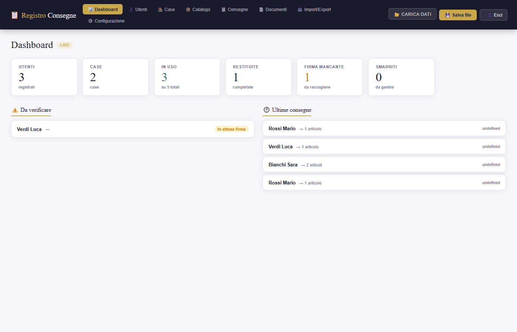Image resolution: width=517 pixels, height=332 pixels.
Task: Open the Case section label
Action: (170, 10)
